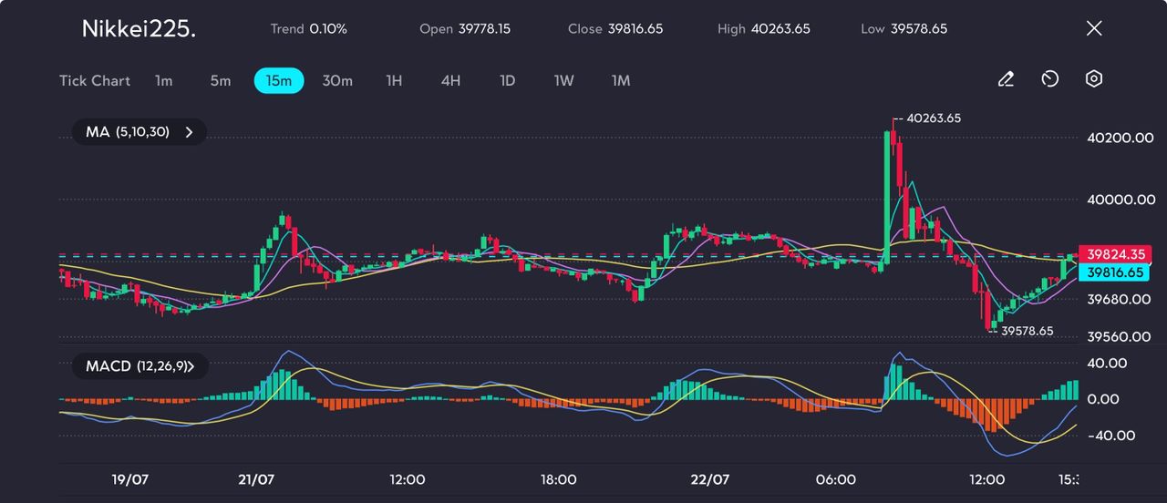1167x503 pixels.
Task: Switch to the 1D daily timeframe
Action: click(x=508, y=81)
